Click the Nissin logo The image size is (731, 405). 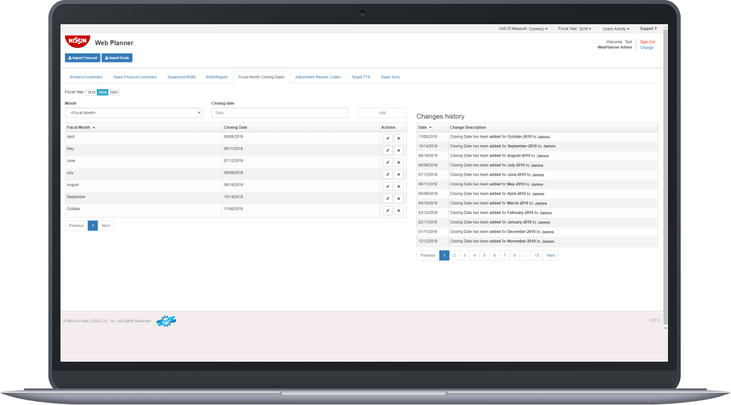pos(77,41)
